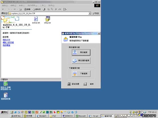Switch to 軟件匣 taskbar button

29,116
